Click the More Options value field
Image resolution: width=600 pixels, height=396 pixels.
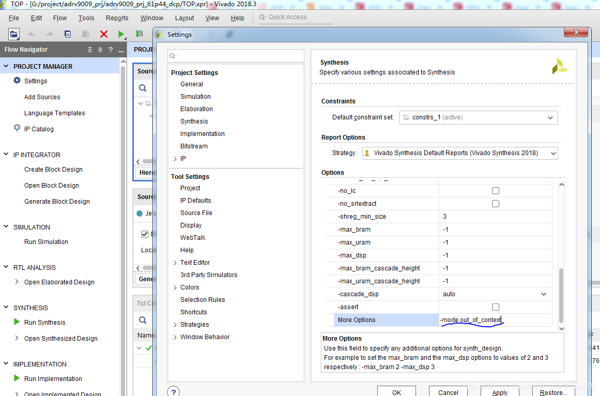[495, 320]
